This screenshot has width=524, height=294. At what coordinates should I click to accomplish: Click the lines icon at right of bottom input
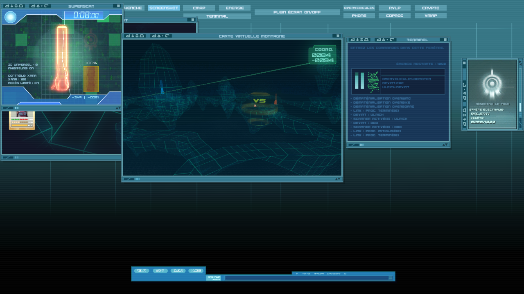(391, 278)
